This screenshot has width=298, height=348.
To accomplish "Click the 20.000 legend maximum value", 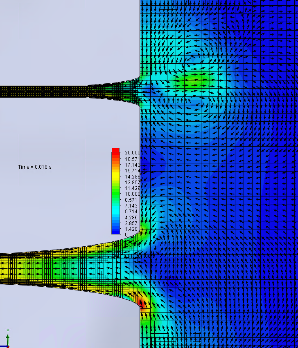I will point(133,153).
